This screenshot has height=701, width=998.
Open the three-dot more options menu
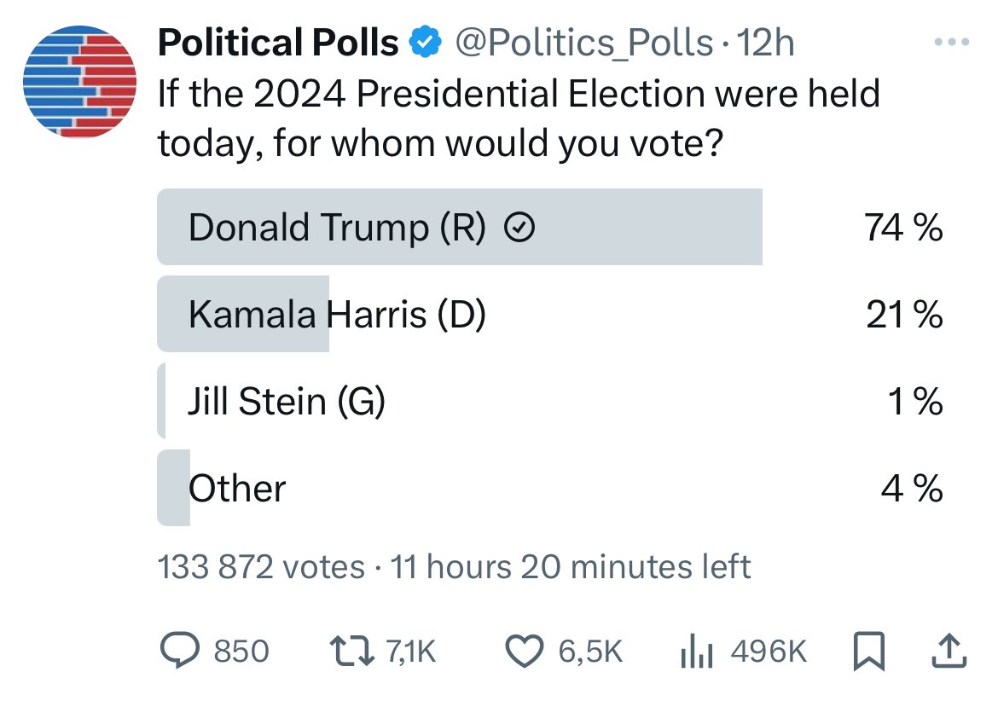click(952, 42)
